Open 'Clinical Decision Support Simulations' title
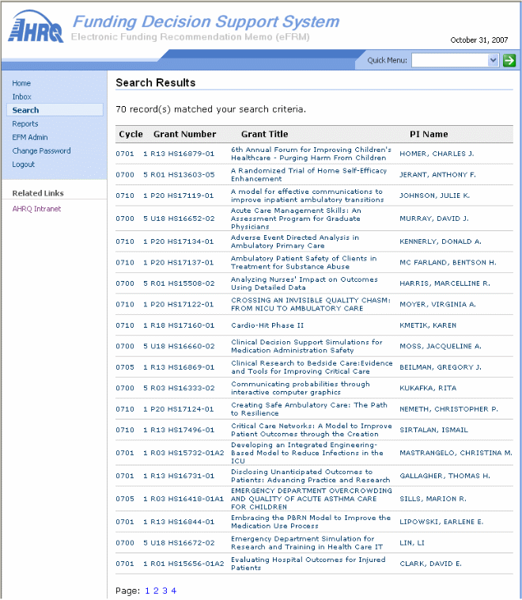The image size is (522, 600). tap(307, 346)
